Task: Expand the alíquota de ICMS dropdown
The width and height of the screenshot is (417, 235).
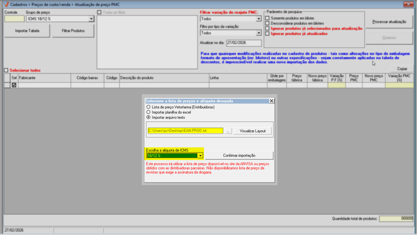Action: click(200, 156)
